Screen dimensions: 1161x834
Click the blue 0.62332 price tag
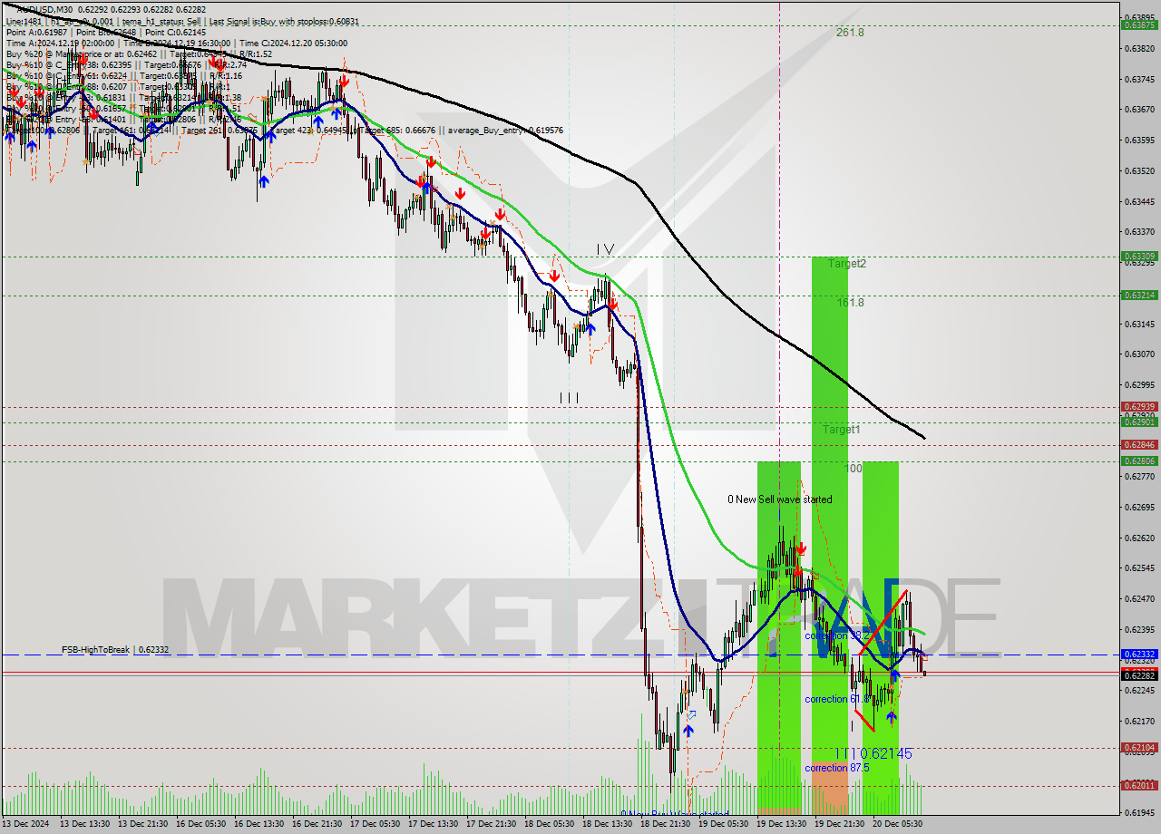point(1139,654)
